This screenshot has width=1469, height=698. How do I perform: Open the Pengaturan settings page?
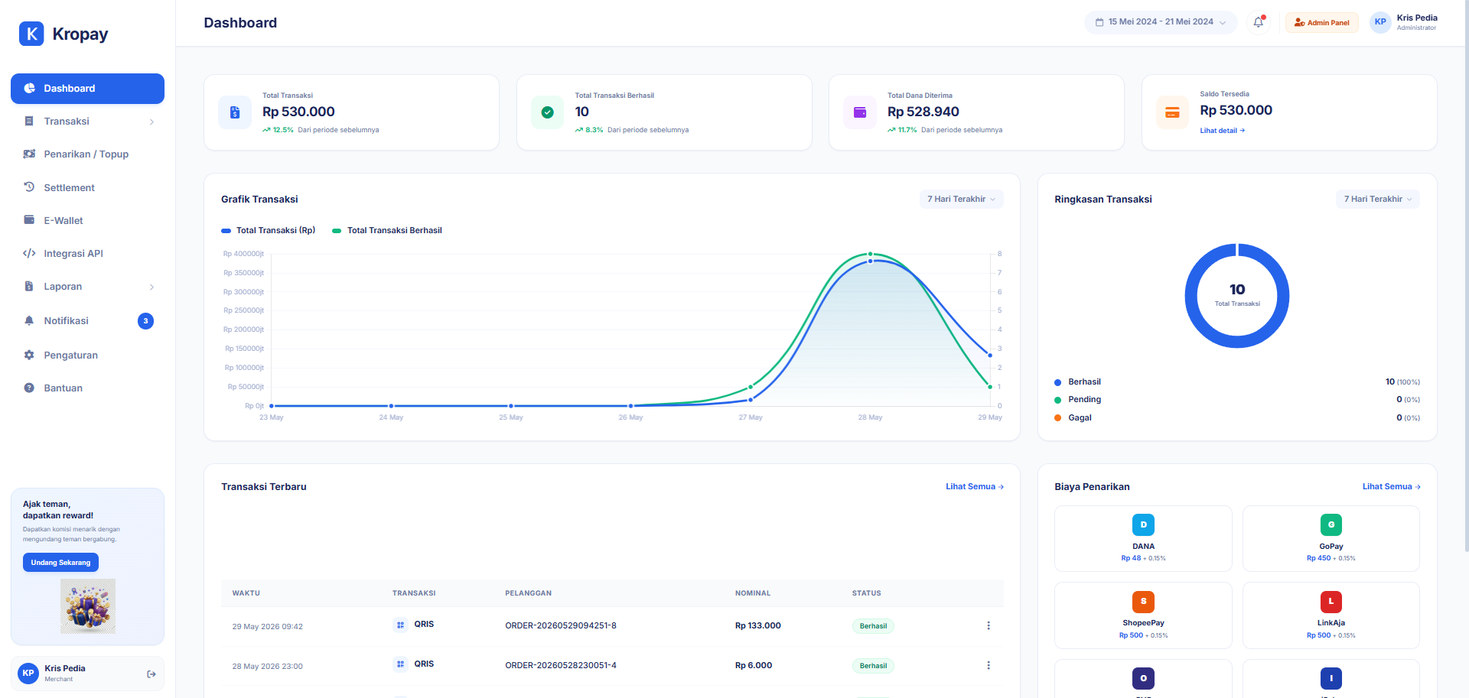87,355
